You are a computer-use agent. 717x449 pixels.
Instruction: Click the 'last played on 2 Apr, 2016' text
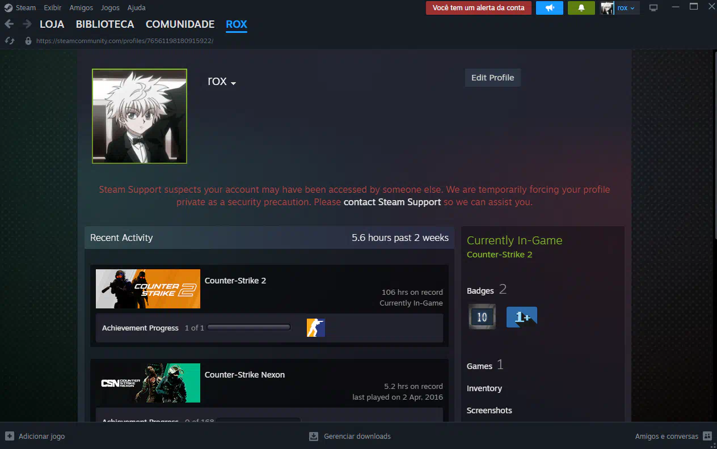point(398,397)
